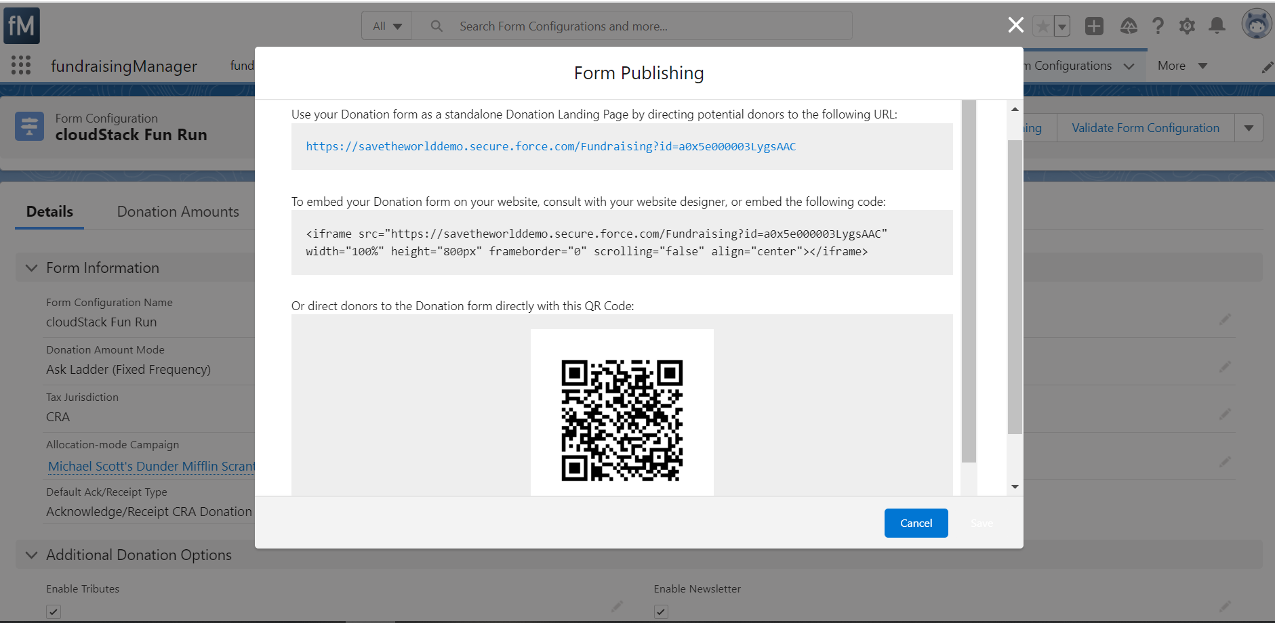Click the Acknowledge/Receipt CRA Donation value
Screen dimensions: 1275x623
(149, 512)
